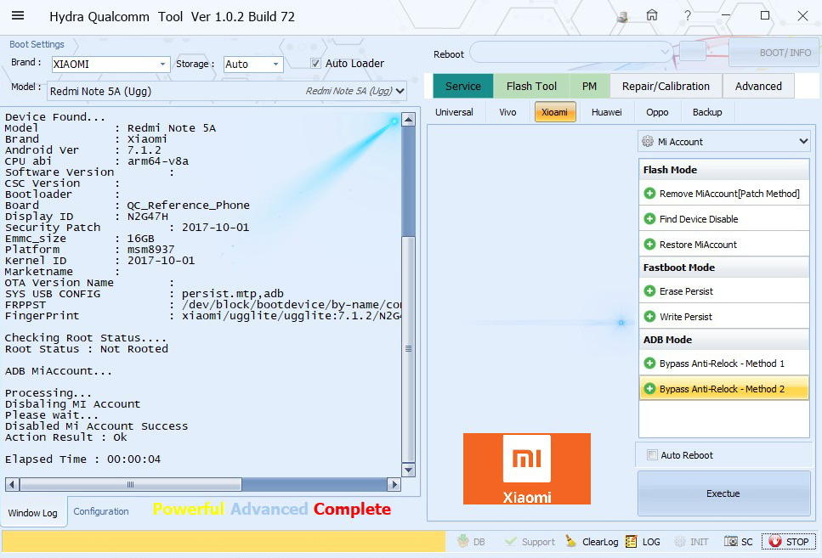Toggle the Auto Loader checkbox
This screenshot has width=822, height=558.
(x=315, y=64)
